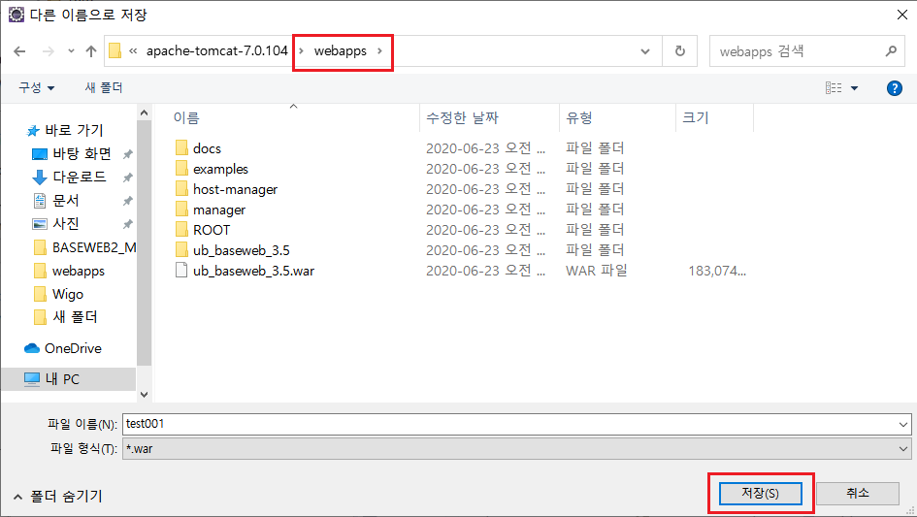This screenshot has width=917, height=517.
Task: Click the address bar folder icon
Action: (115, 50)
